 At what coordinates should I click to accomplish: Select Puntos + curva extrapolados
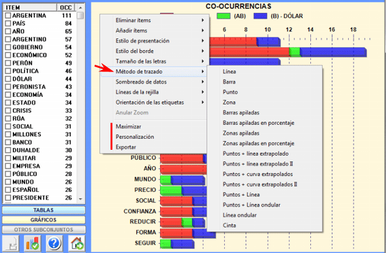[x=258, y=174]
